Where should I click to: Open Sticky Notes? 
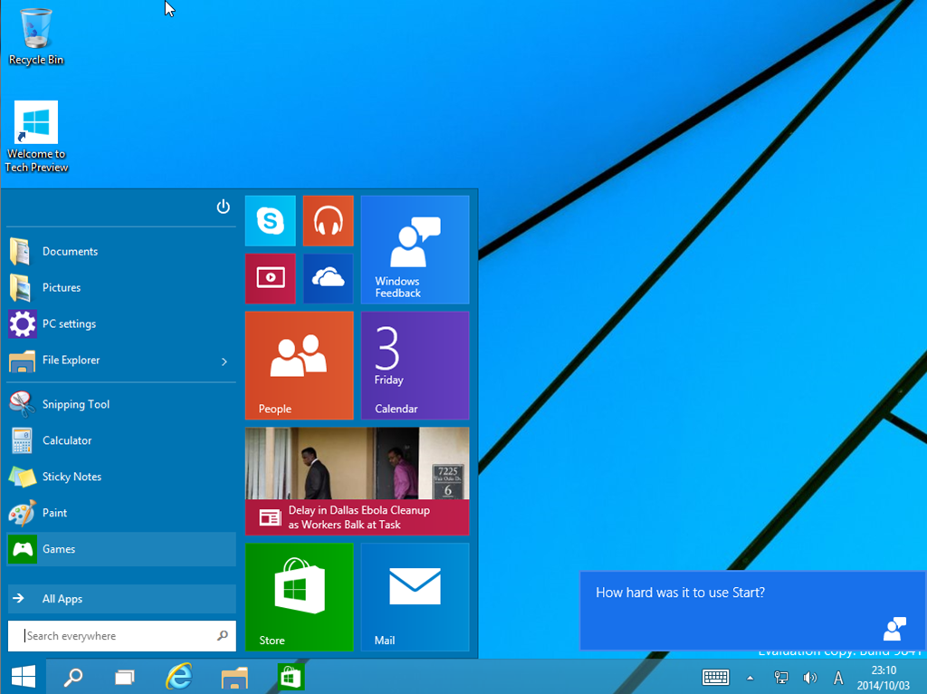pyautogui.click(x=121, y=477)
